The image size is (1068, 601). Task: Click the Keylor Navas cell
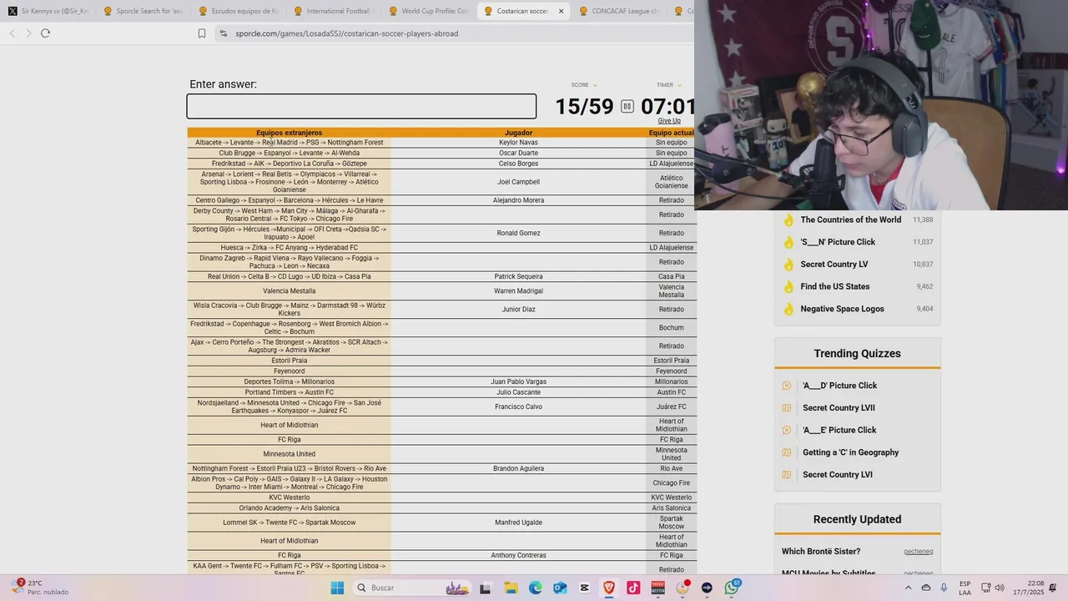(x=518, y=143)
